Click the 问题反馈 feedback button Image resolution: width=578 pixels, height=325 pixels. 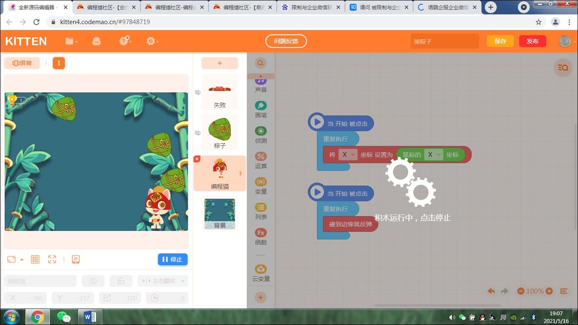click(286, 41)
